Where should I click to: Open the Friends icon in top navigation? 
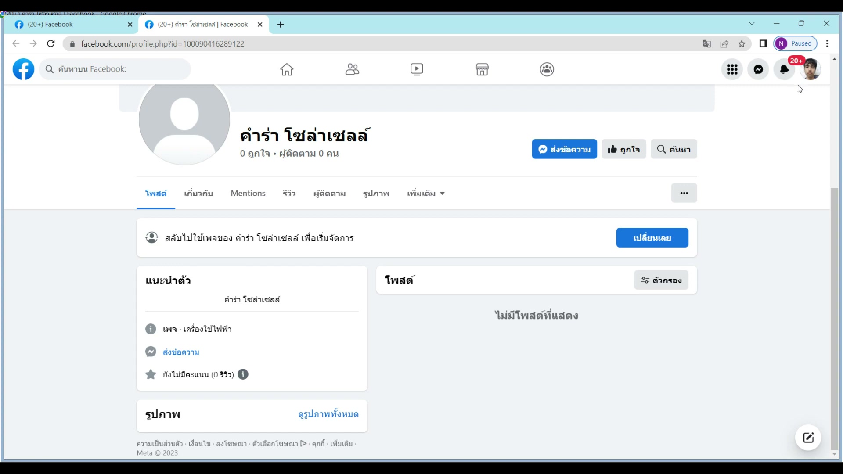point(352,69)
